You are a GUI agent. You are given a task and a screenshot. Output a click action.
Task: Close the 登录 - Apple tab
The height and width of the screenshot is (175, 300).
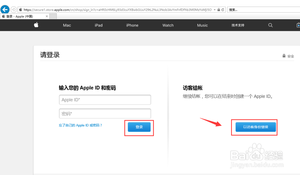pyautogui.click(x=47, y=16)
